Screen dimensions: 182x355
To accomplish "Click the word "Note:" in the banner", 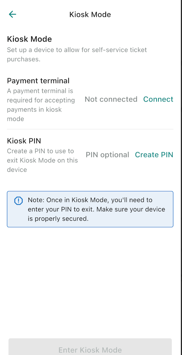I will (x=36, y=200).
